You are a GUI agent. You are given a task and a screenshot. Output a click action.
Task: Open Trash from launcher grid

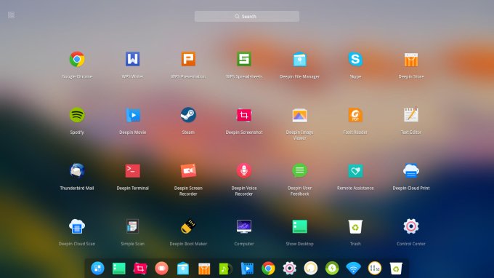coord(355,226)
